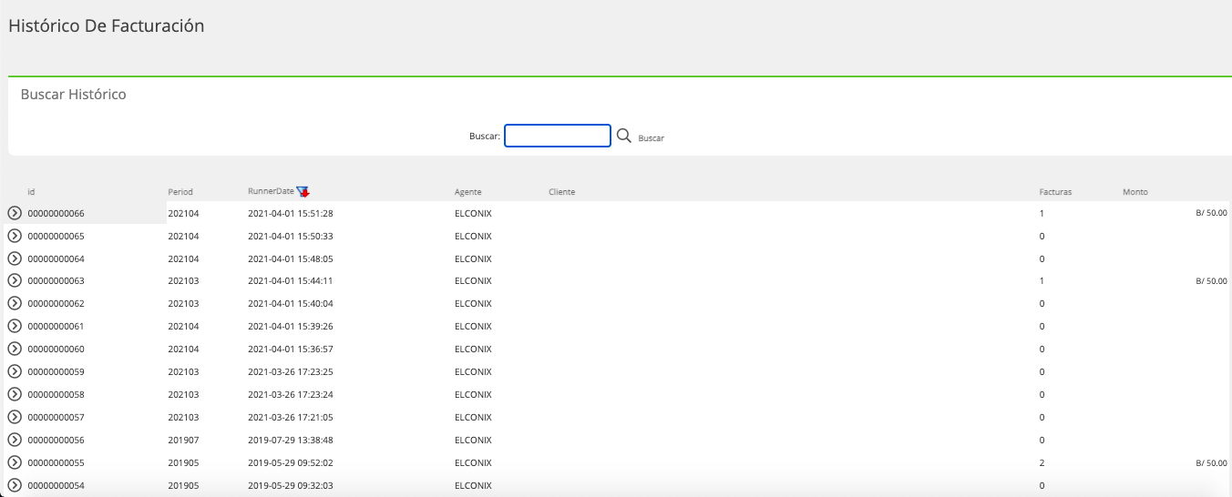Screen dimensions: 1232x497
Task: Select id text 00000000063
Action: (x=56, y=280)
